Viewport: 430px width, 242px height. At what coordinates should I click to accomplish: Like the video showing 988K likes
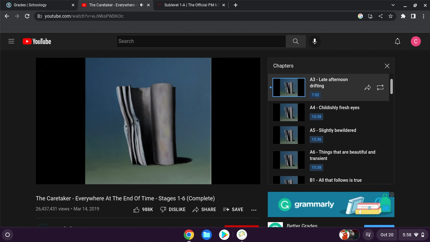[x=143, y=209]
